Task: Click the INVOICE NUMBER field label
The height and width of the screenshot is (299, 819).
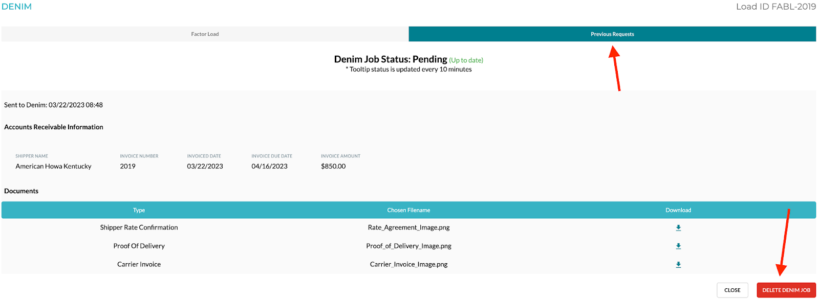Action: [x=139, y=156]
